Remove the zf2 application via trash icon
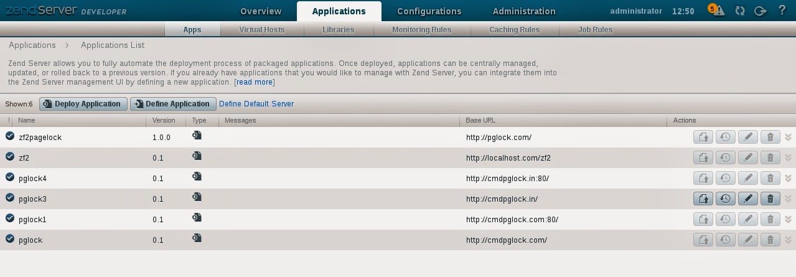Image resolution: width=796 pixels, height=277 pixels. [770, 158]
